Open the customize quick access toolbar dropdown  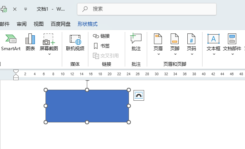point(26,9)
